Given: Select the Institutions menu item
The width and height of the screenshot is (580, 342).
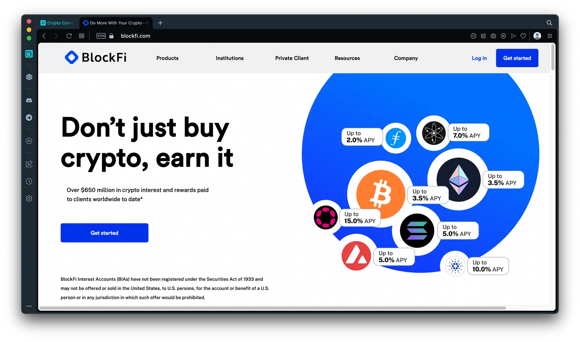Looking at the screenshot, I should click(x=230, y=58).
